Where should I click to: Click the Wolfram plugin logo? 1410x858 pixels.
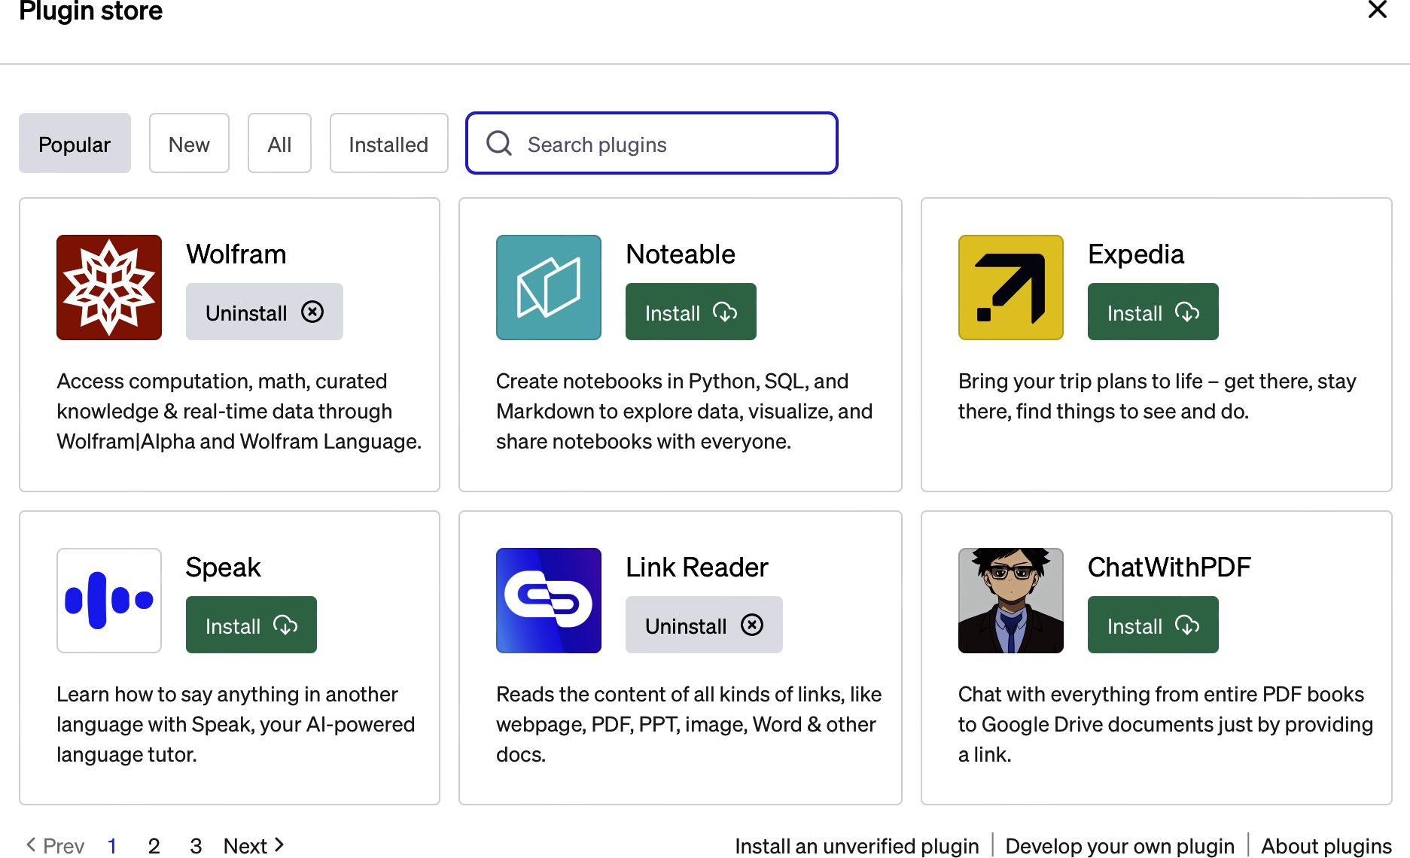109,288
